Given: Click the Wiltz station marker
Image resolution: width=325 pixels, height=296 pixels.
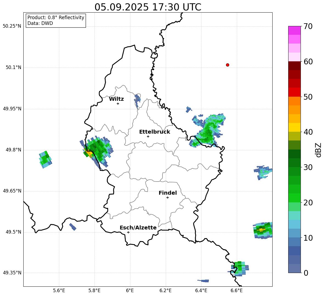Looking at the screenshot, I should [x=118, y=104].
